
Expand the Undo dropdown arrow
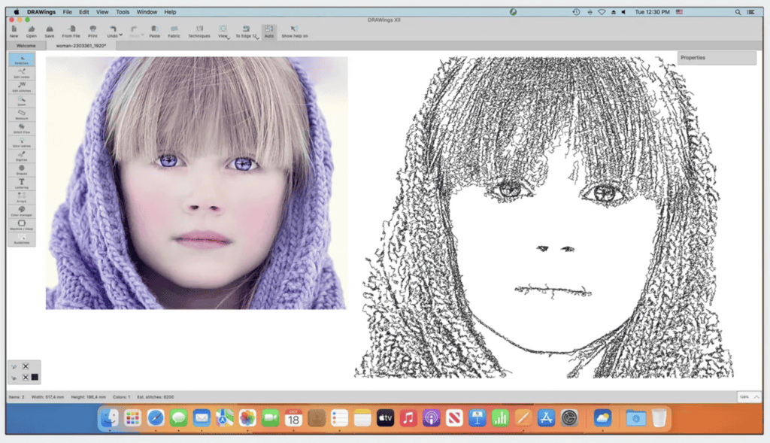120,35
